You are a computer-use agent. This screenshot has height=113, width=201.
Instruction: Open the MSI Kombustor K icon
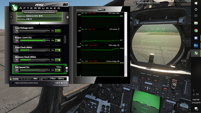point(11,17)
